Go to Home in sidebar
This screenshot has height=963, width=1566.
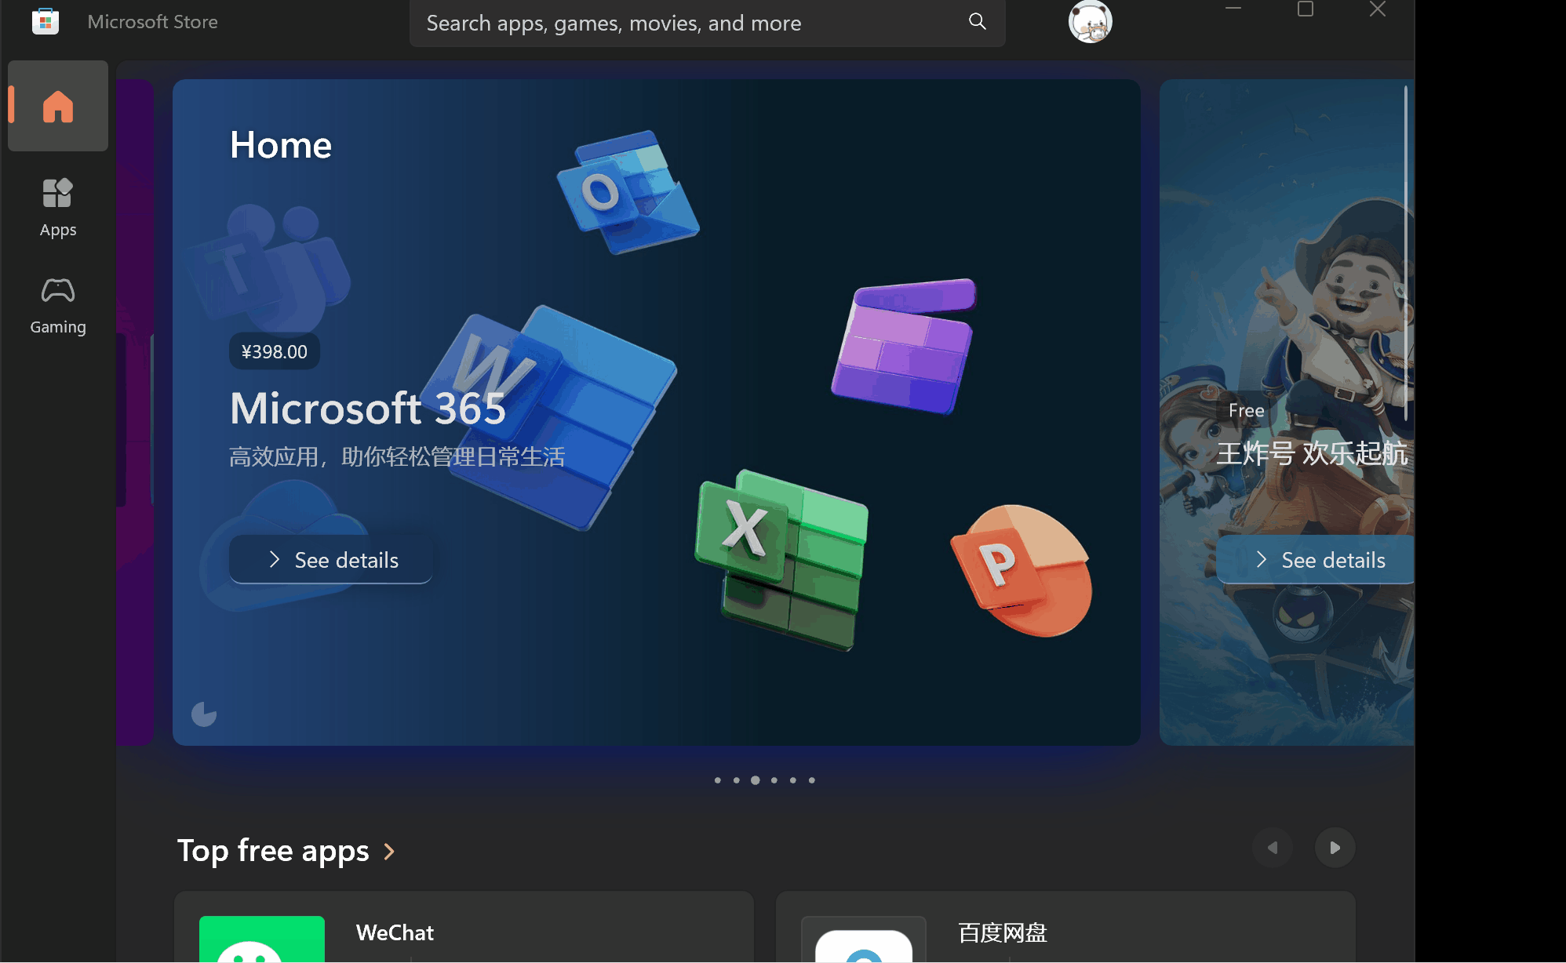pyautogui.click(x=58, y=106)
